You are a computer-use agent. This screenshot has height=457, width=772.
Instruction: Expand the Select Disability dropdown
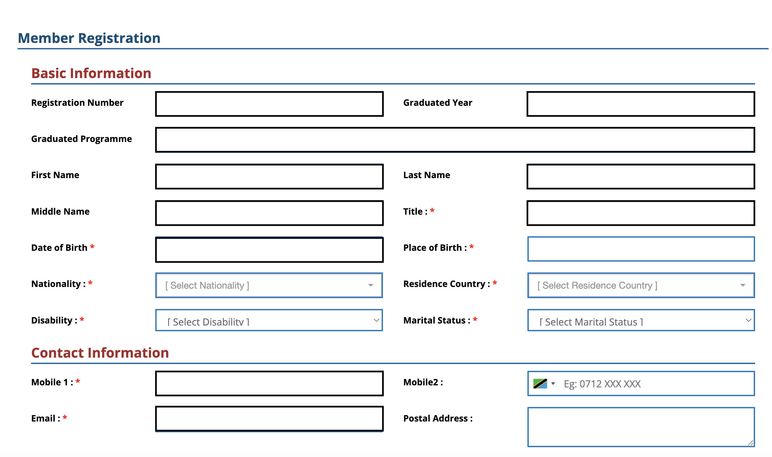269,320
